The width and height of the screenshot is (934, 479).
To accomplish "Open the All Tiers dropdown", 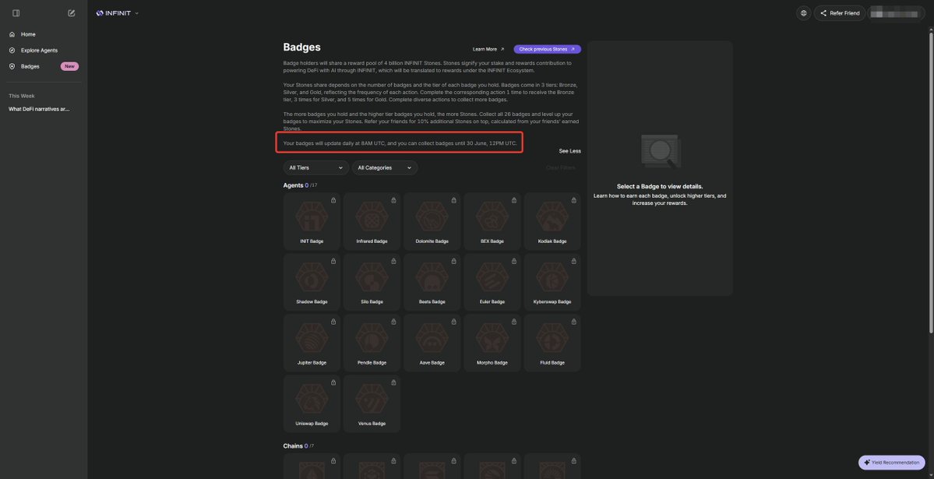I will [315, 168].
